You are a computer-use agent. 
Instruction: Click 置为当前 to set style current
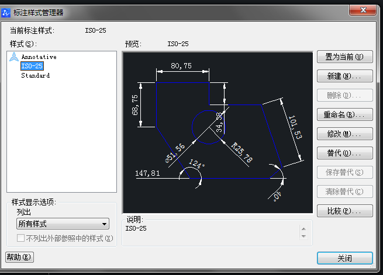tap(344, 57)
